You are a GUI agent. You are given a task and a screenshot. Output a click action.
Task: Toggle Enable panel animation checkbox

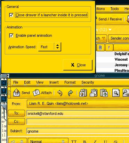[x=11, y=35]
